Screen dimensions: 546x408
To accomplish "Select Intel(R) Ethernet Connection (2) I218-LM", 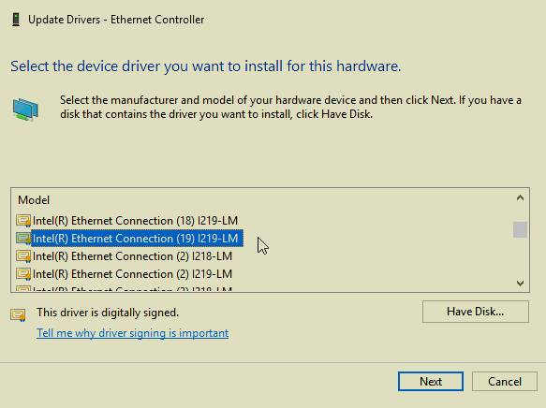I will [132, 256].
